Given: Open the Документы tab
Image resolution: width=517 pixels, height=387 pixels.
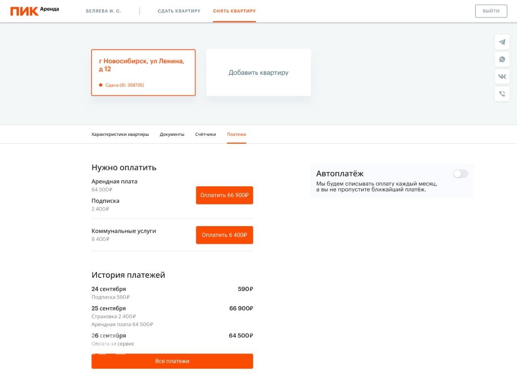Looking at the screenshot, I should point(172,135).
